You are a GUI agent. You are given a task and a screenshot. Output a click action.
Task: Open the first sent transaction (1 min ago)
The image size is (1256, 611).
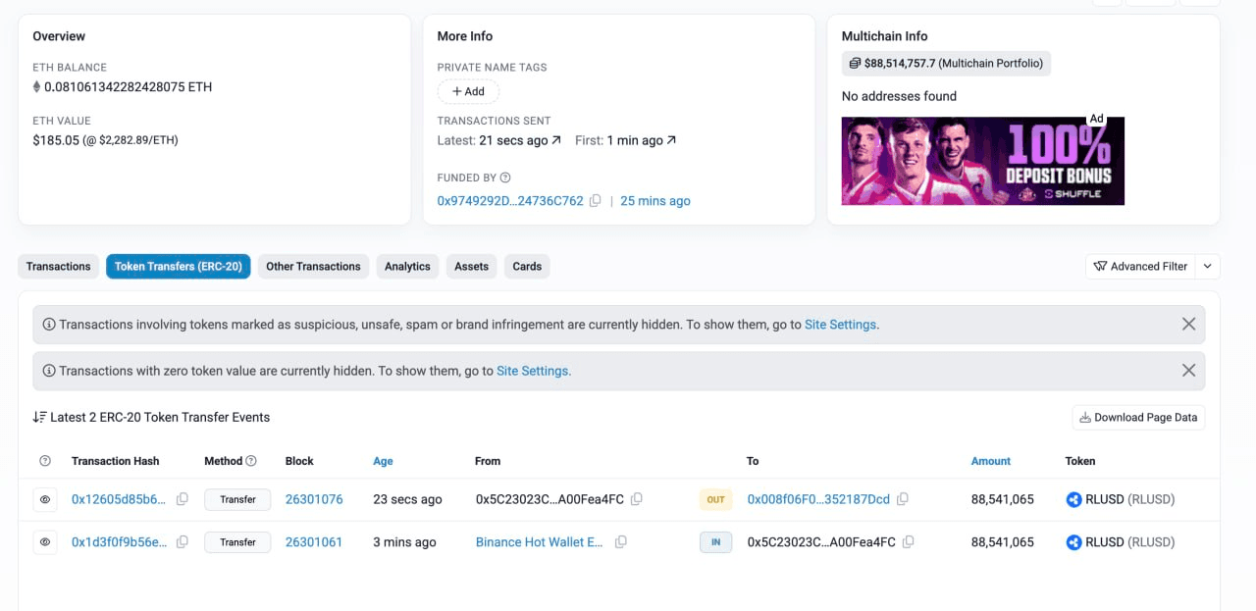(642, 140)
